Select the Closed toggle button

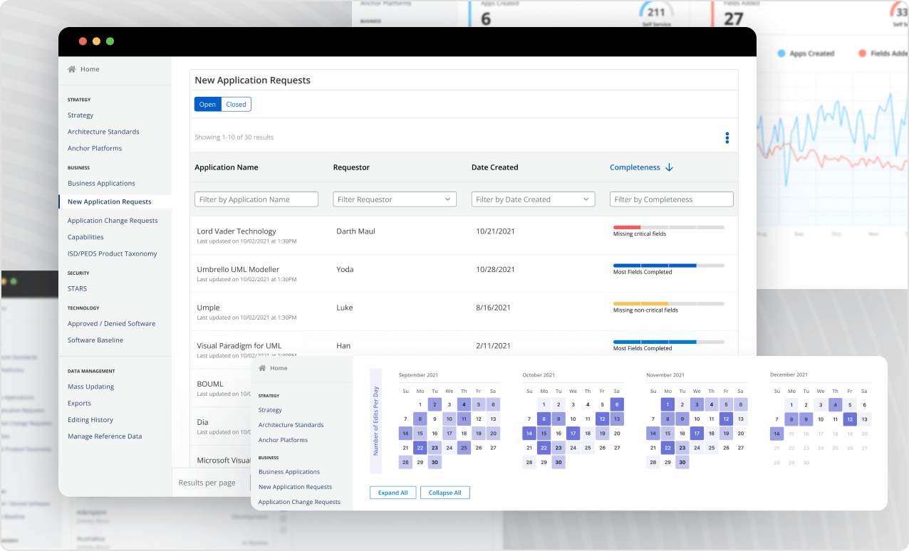coord(236,104)
